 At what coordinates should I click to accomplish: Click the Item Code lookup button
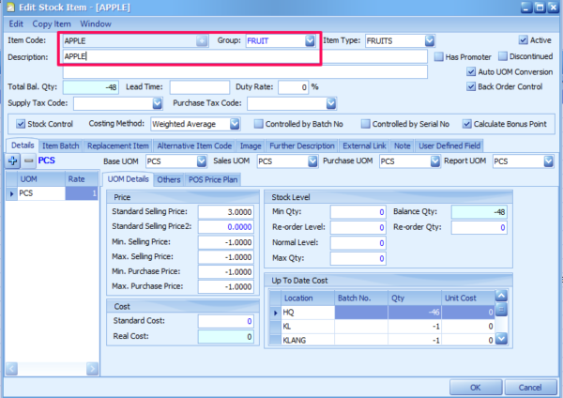pyautogui.click(x=202, y=41)
